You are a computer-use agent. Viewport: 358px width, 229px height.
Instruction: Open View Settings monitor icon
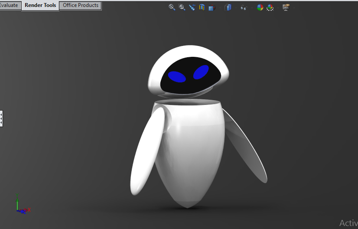coord(286,7)
